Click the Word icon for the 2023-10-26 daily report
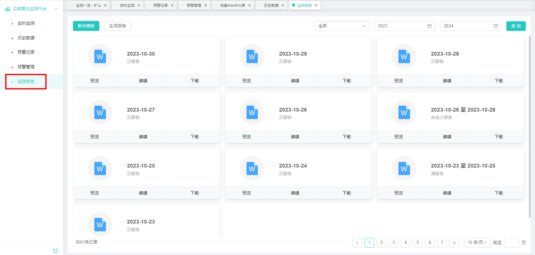The height and width of the screenshot is (255, 535). pos(252,113)
